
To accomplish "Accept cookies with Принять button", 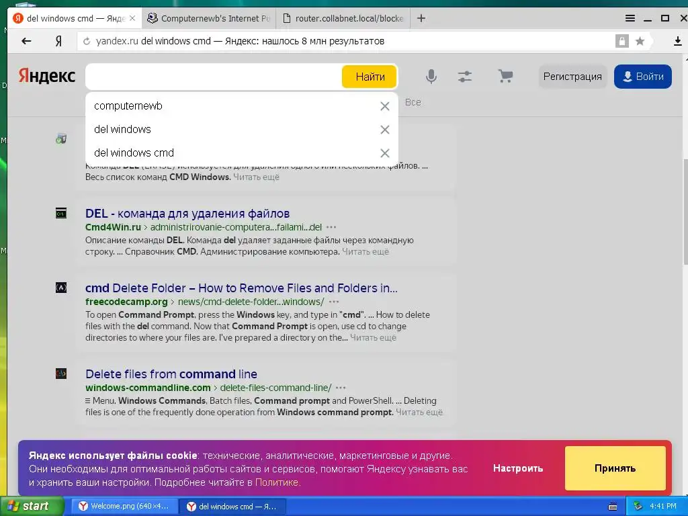I will (x=615, y=468).
